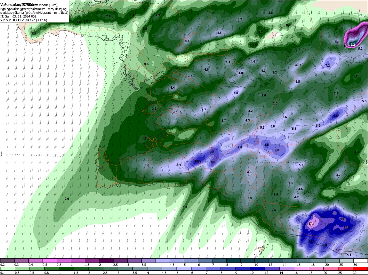
Task: Click the 20W longitude label
Action: [280, 1]
